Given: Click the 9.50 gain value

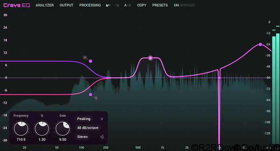Looking at the screenshot, I should coord(63,139).
